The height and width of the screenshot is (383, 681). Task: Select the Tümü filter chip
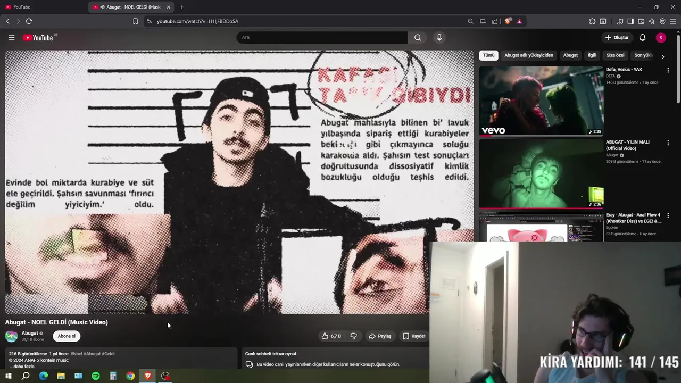(x=488, y=55)
